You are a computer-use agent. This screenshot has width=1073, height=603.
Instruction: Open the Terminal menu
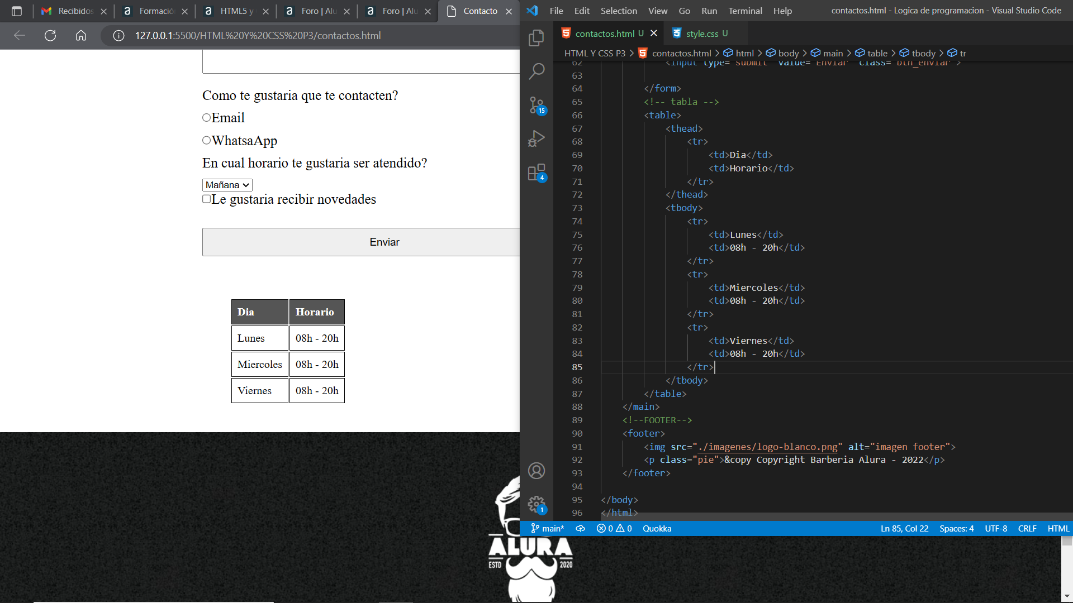pos(745,11)
